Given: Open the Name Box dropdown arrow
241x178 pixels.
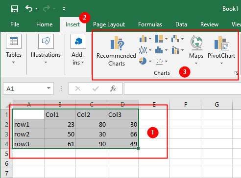Looking at the screenshot, I should pyautogui.click(x=48, y=88).
